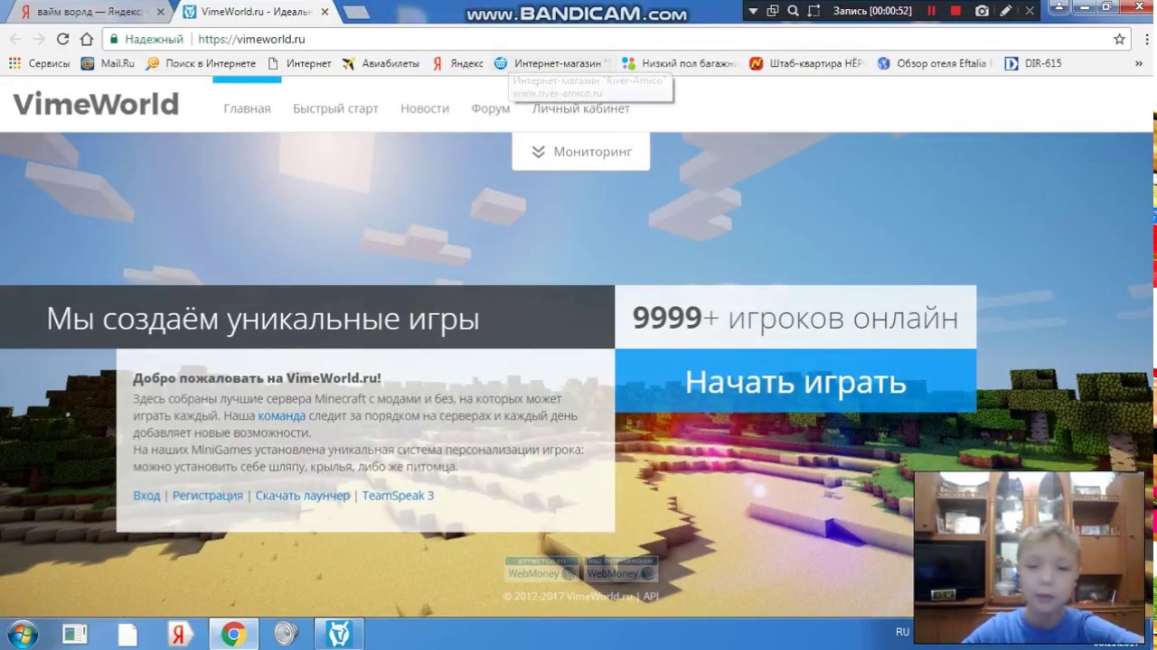The width and height of the screenshot is (1157, 650).
Task: Click the Bandicam window-mode icon
Action: click(x=773, y=11)
